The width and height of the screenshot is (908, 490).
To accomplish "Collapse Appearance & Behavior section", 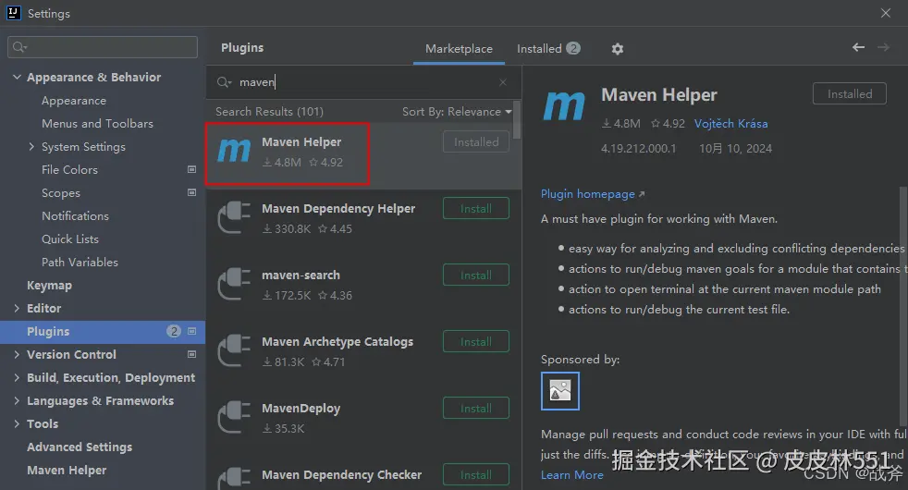I will click(x=17, y=77).
